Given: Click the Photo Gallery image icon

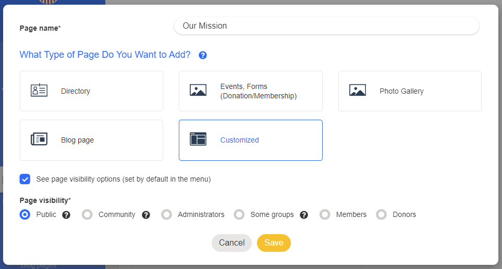Looking at the screenshot, I should (x=358, y=91).
